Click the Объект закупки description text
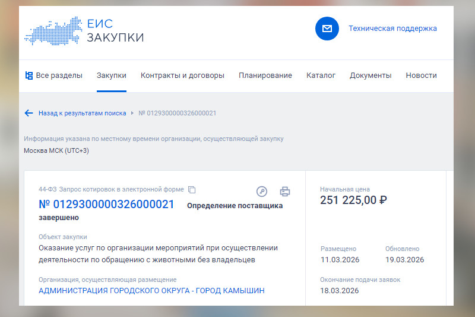Viewport: 475px width, 317px height. tap(158, 253)
